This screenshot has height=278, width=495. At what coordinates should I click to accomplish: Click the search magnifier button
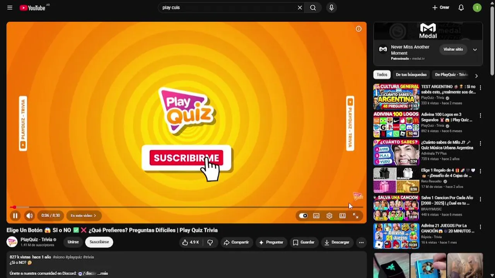tap(313, 8)
